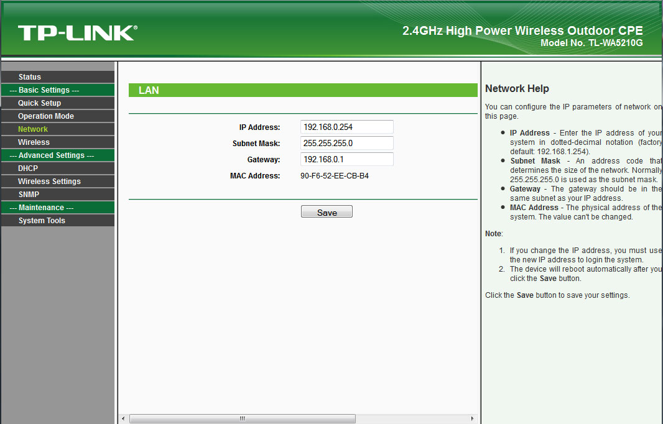Image resolution: width=663 pixels, height=424 pixels.
Task: Select the IP Address input field
Action: click(346, 127)
